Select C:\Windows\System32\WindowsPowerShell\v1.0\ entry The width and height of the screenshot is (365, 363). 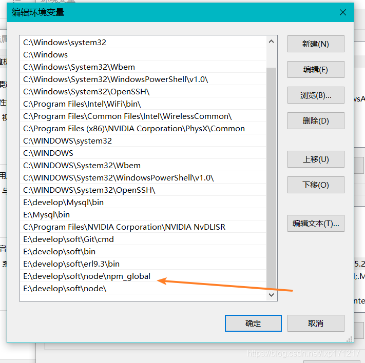coord(143,79)
